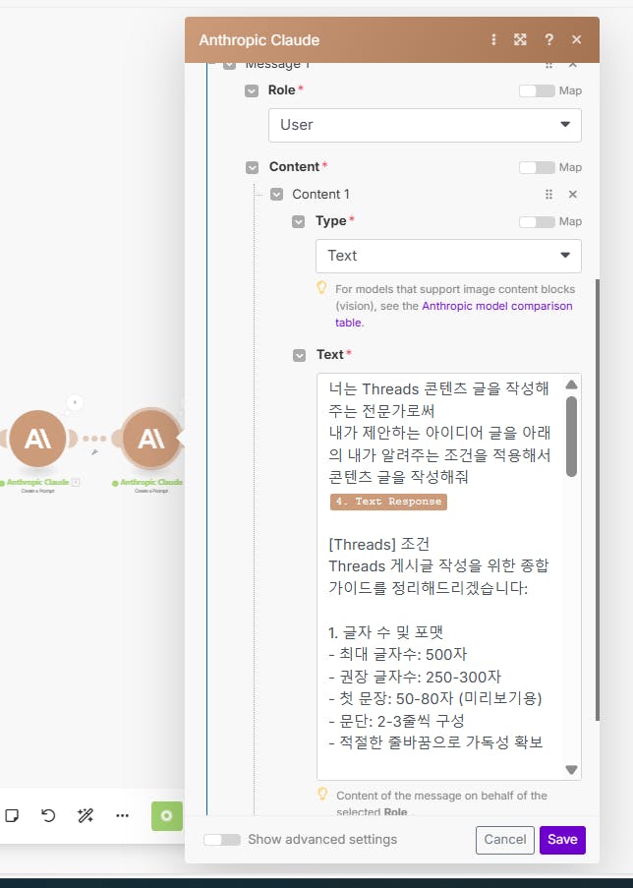
Task: Collapse the Content field section
Action: click(252, 167)
